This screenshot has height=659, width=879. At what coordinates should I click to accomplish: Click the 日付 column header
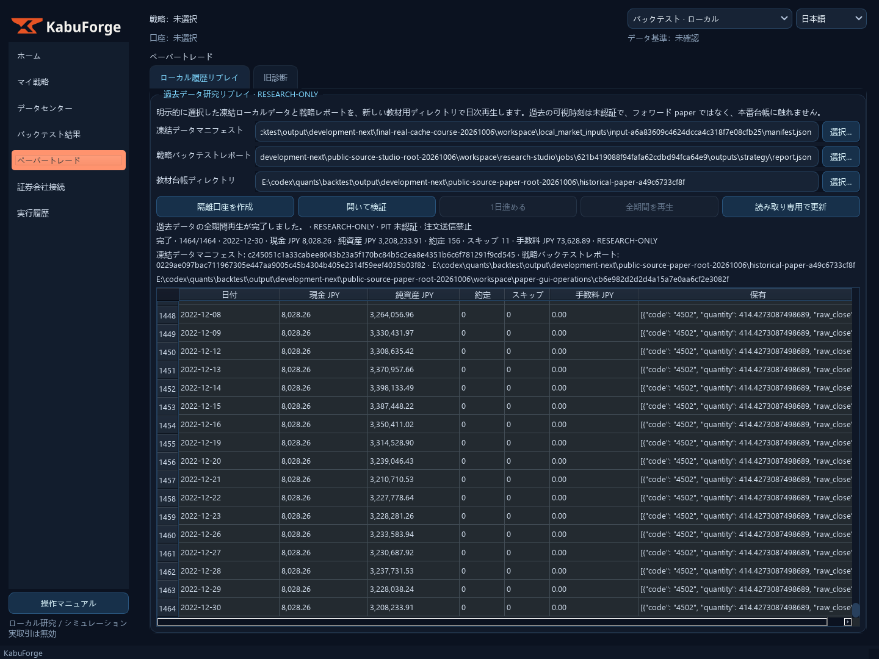click(229, 295)
